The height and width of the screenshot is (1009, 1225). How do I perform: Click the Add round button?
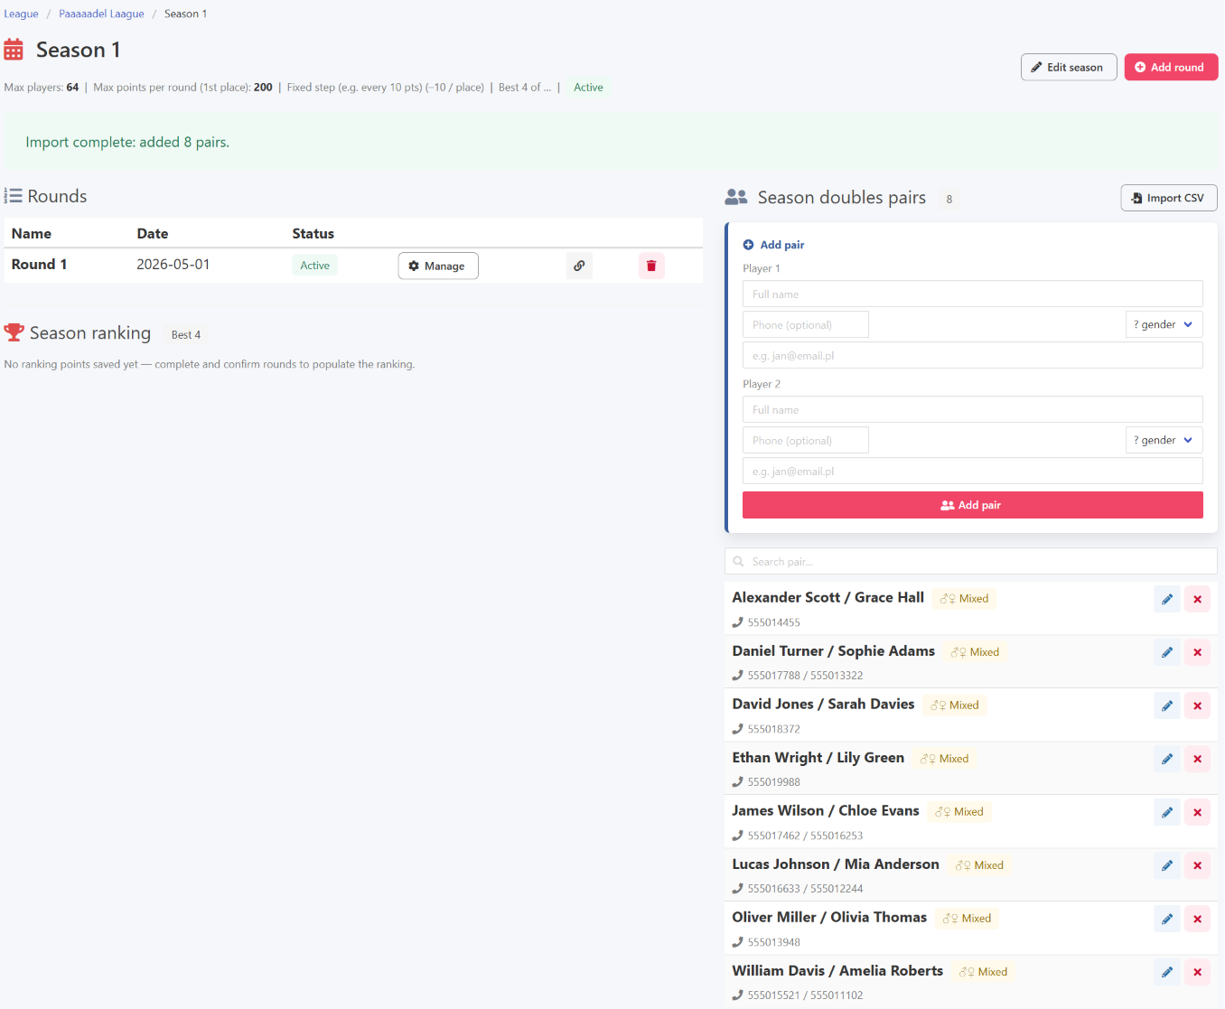[x=1171, y=67]
